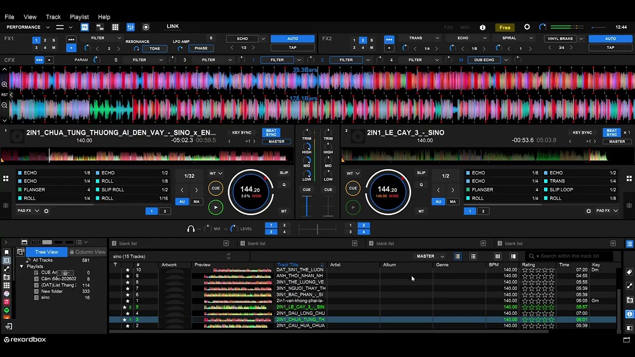Screen dimensions: 635x357
Task: Toggle left deck MASTER button
Action: point(276,141)
